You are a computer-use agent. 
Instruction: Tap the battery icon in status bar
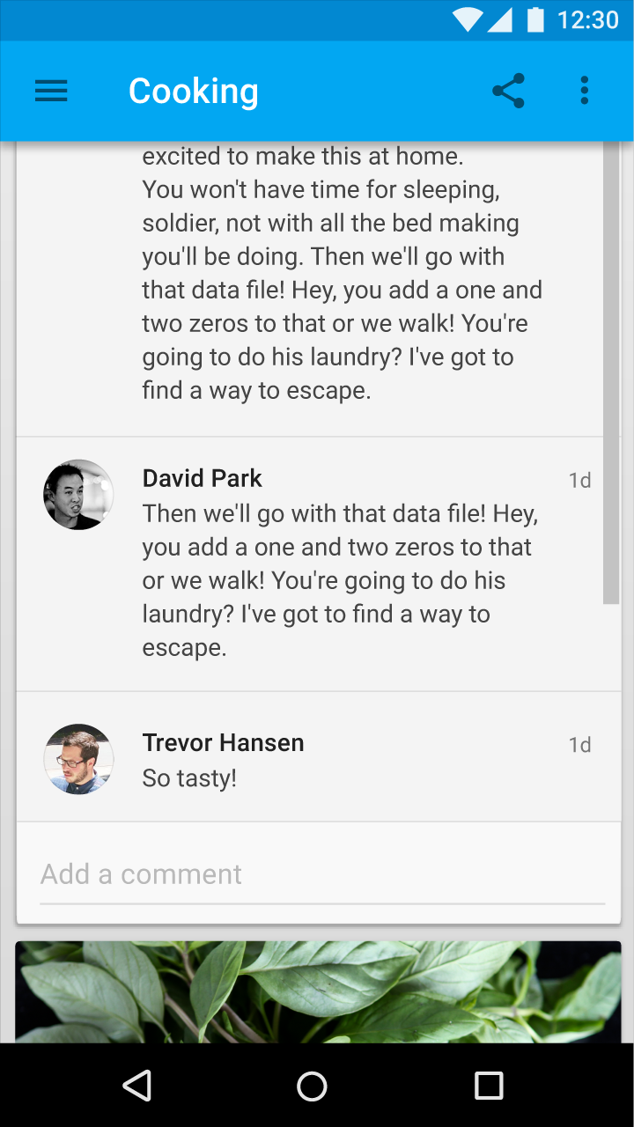click(535, 19)
